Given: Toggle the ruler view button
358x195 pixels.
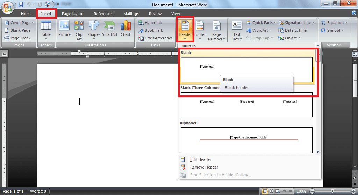Looking at the screenshot, I should click(355, 54).
